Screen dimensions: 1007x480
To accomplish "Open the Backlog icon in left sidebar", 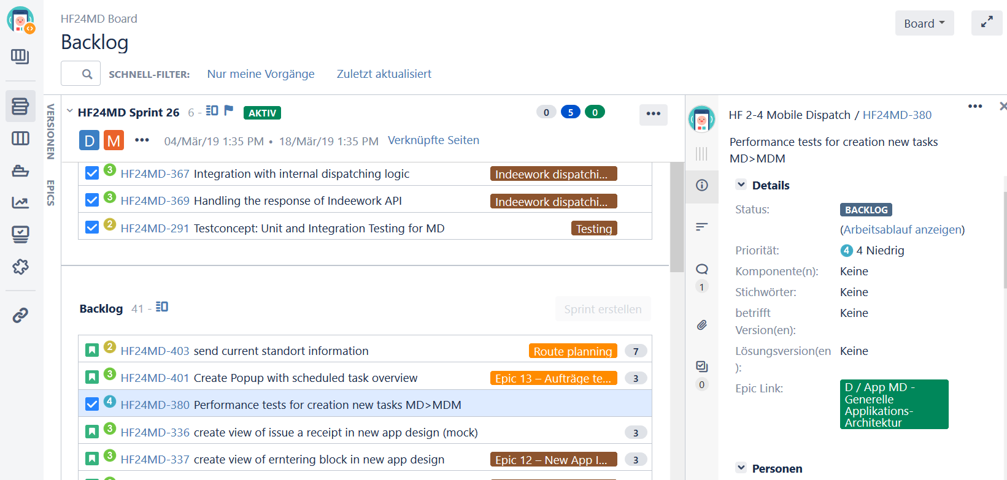I will tap(20, 106).
